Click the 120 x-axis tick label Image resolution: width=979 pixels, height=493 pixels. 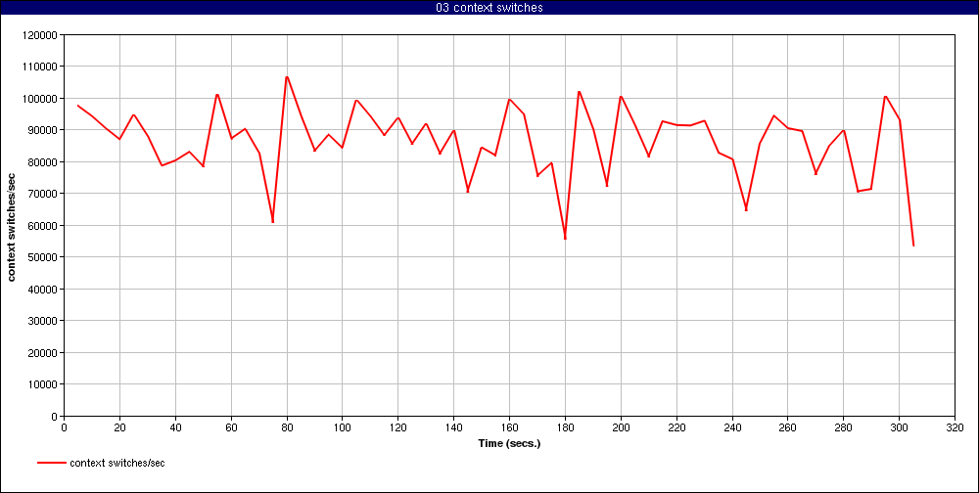tap(397, 426)
